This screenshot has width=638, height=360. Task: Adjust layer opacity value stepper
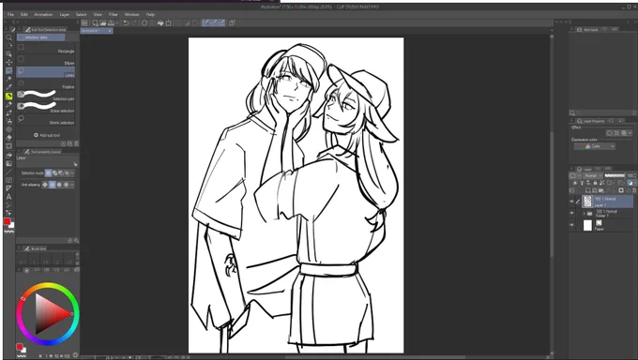tap(635, 175)
